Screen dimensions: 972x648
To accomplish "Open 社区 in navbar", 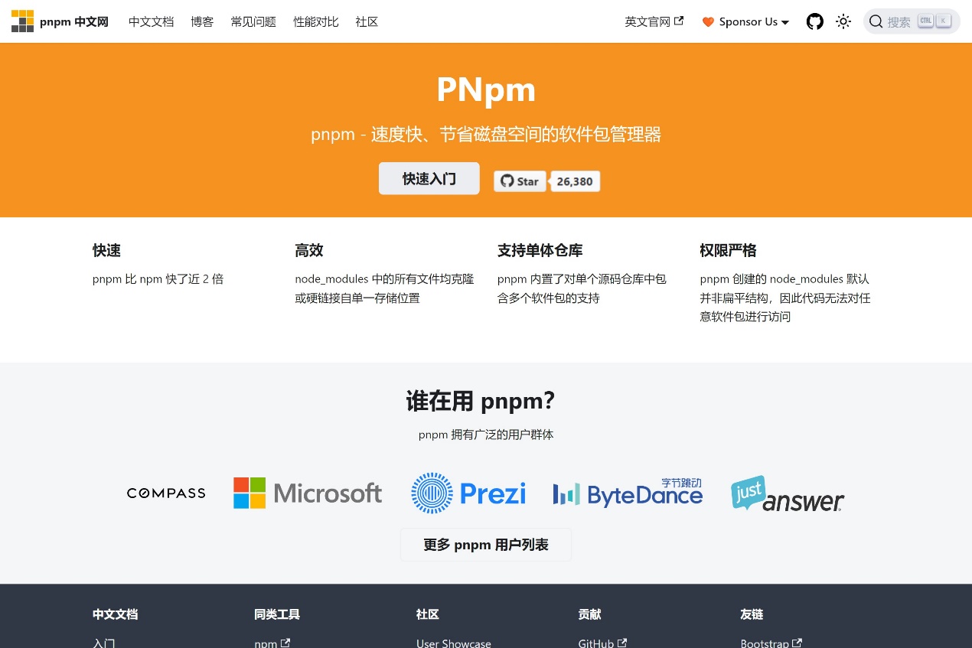I will [367, 21].
